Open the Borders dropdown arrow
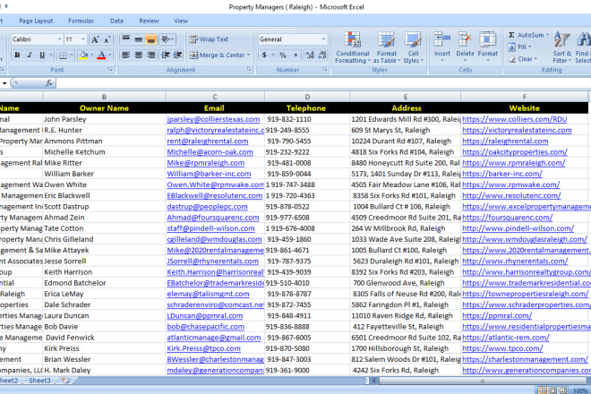The image size is (591, 394). click(72, 56)
